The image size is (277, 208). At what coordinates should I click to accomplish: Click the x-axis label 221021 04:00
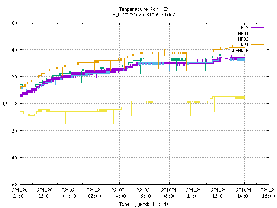pos(119,193)
